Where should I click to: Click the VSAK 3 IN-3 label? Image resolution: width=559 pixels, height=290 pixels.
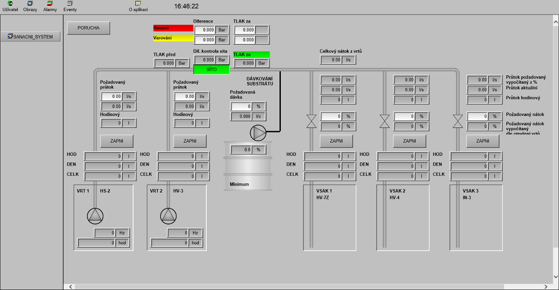(471, 194)
